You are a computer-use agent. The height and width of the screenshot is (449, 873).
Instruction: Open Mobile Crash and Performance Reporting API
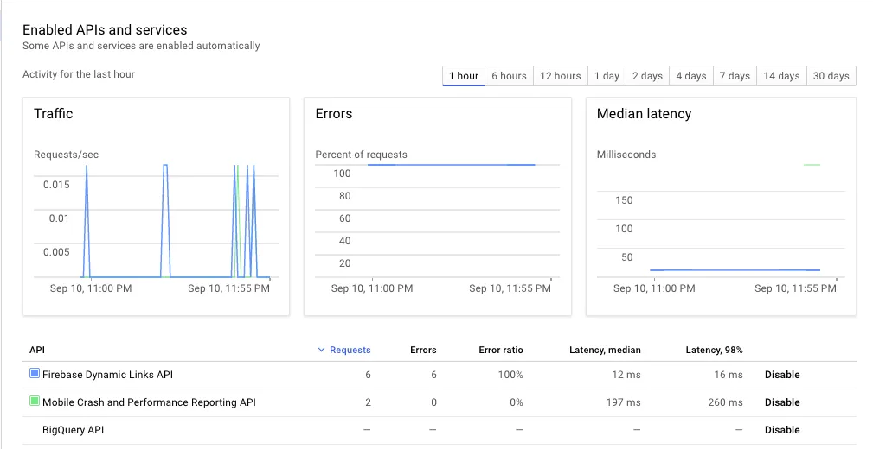point(149,402)
